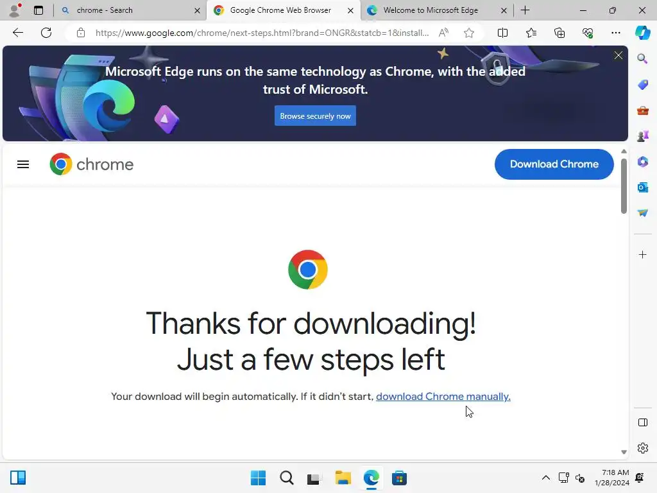The height and width of the screenshot is (493, 657).
Task: Close the 'Welcome to Microsoft Edge' tab
Action: coord(504,10)
